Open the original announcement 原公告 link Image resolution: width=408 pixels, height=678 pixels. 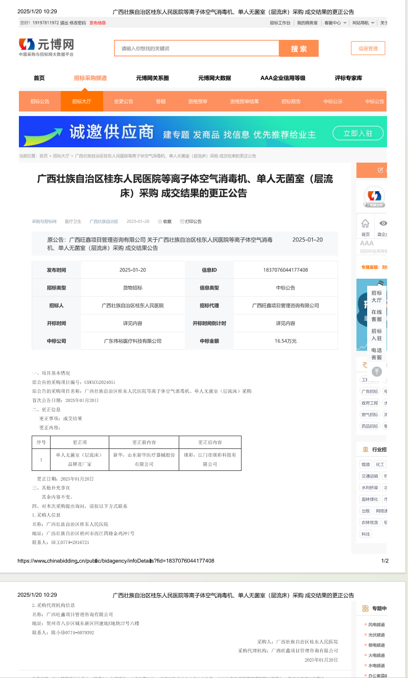pyautogui.click(x=160, y=243)
